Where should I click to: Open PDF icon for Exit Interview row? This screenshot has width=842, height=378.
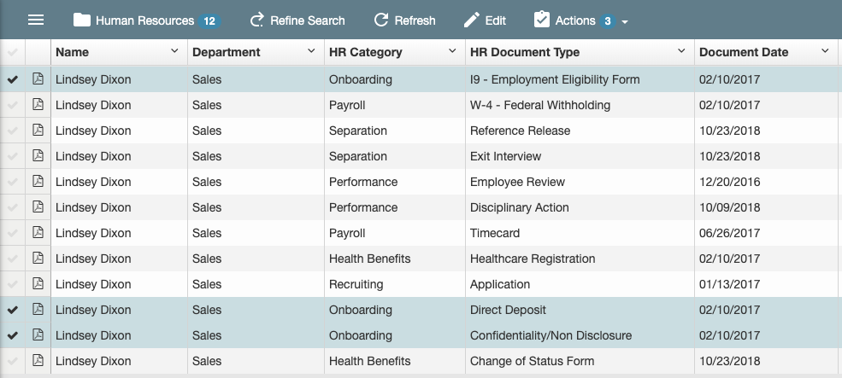(x=38, y=156)
